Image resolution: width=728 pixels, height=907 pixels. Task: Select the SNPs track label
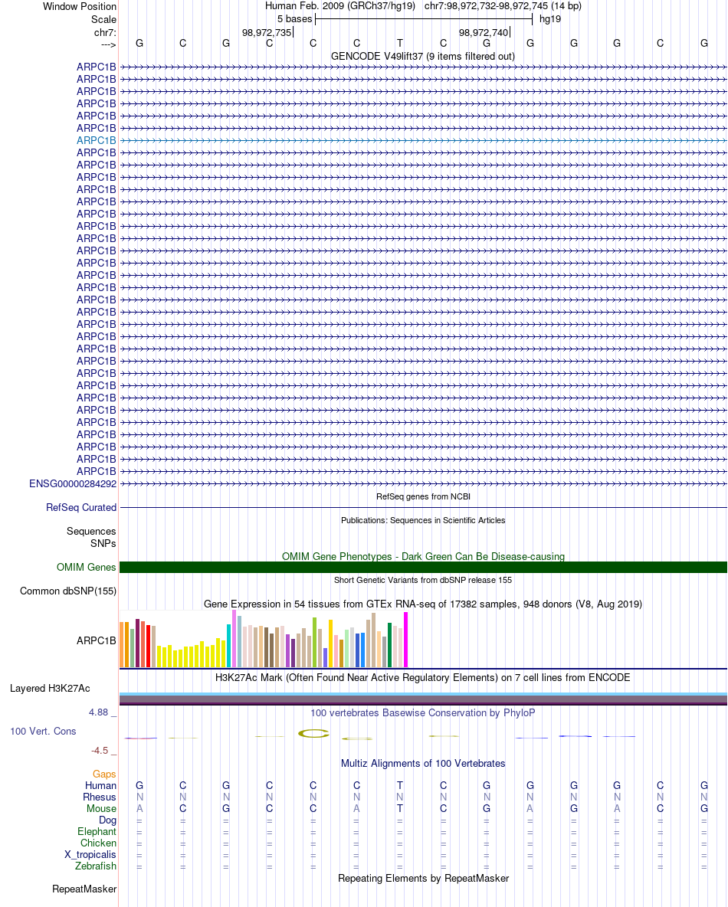pos(103,543)
